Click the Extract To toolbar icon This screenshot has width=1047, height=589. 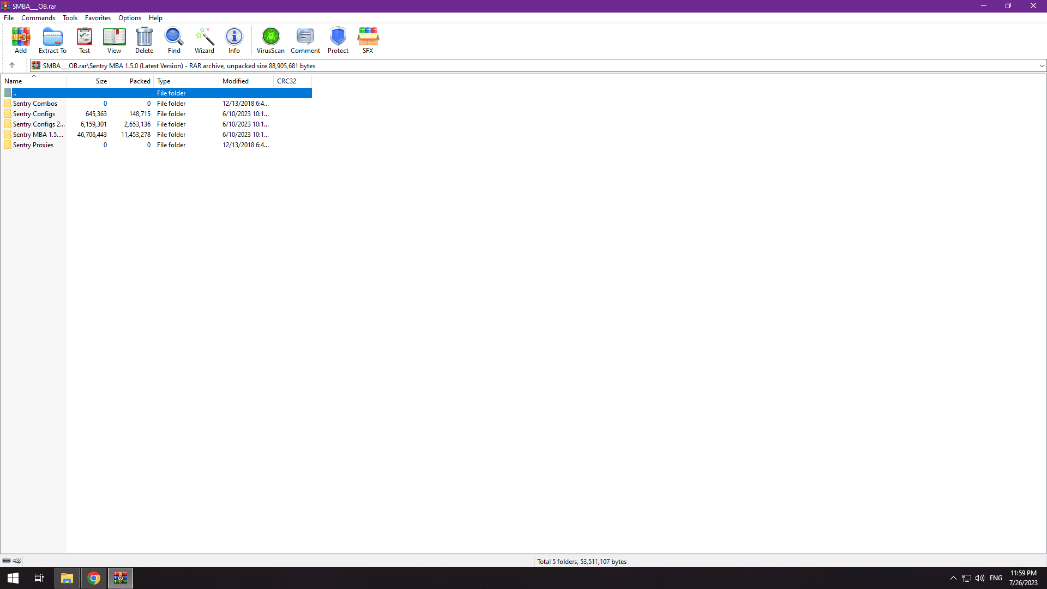52,40
